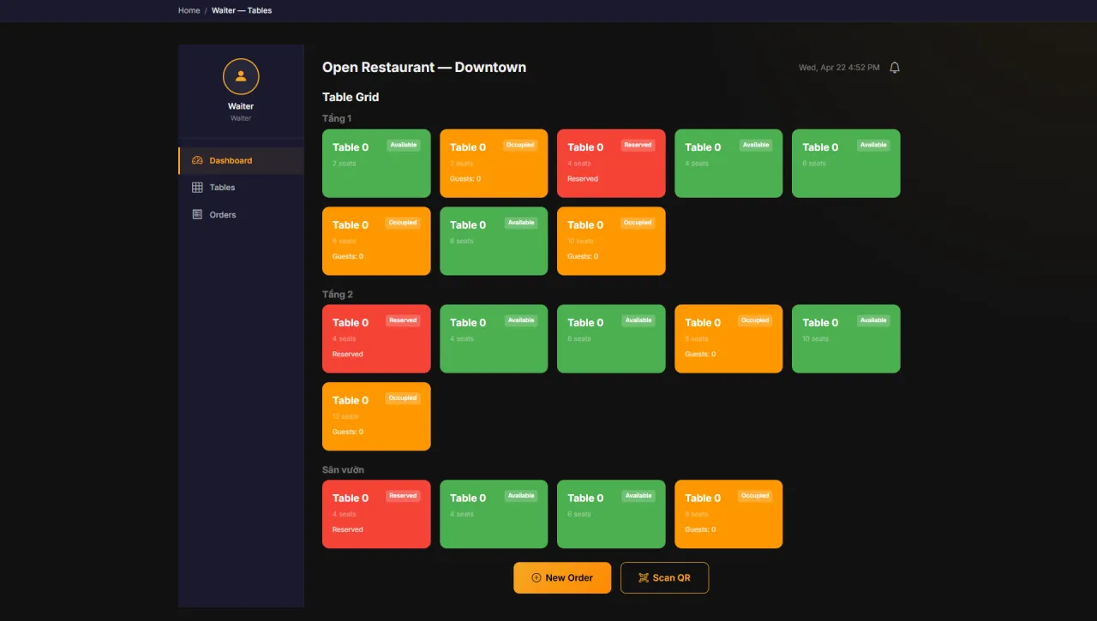Click the New Order button

562,577
